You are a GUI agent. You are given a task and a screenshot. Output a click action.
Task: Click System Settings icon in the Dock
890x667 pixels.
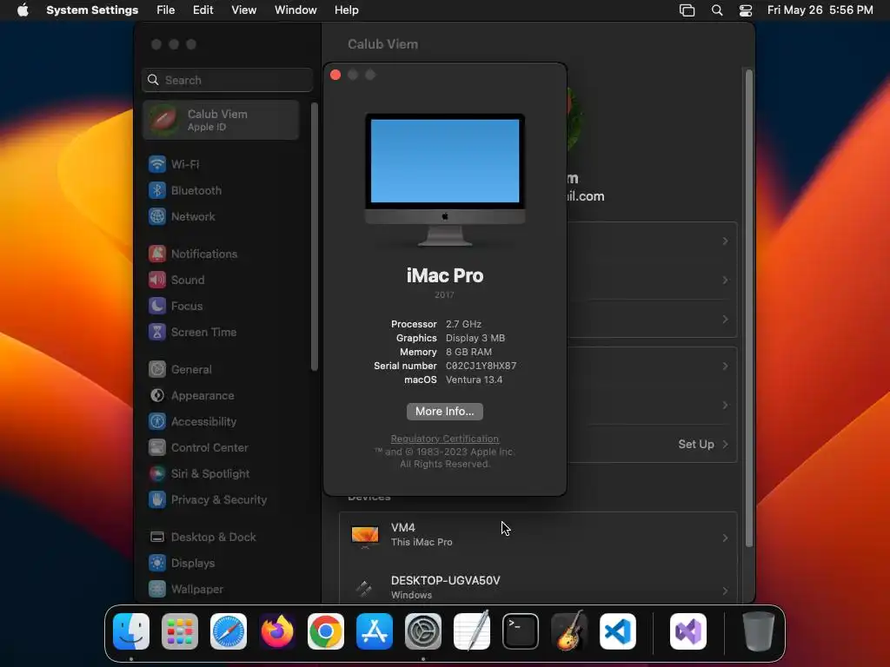(x=423, y=631)
